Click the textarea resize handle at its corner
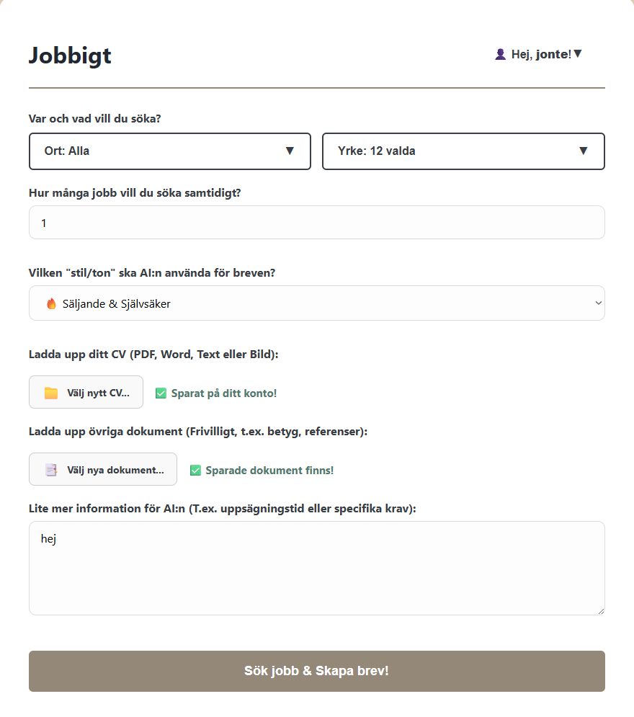The image size is (634, 717). 600,610
